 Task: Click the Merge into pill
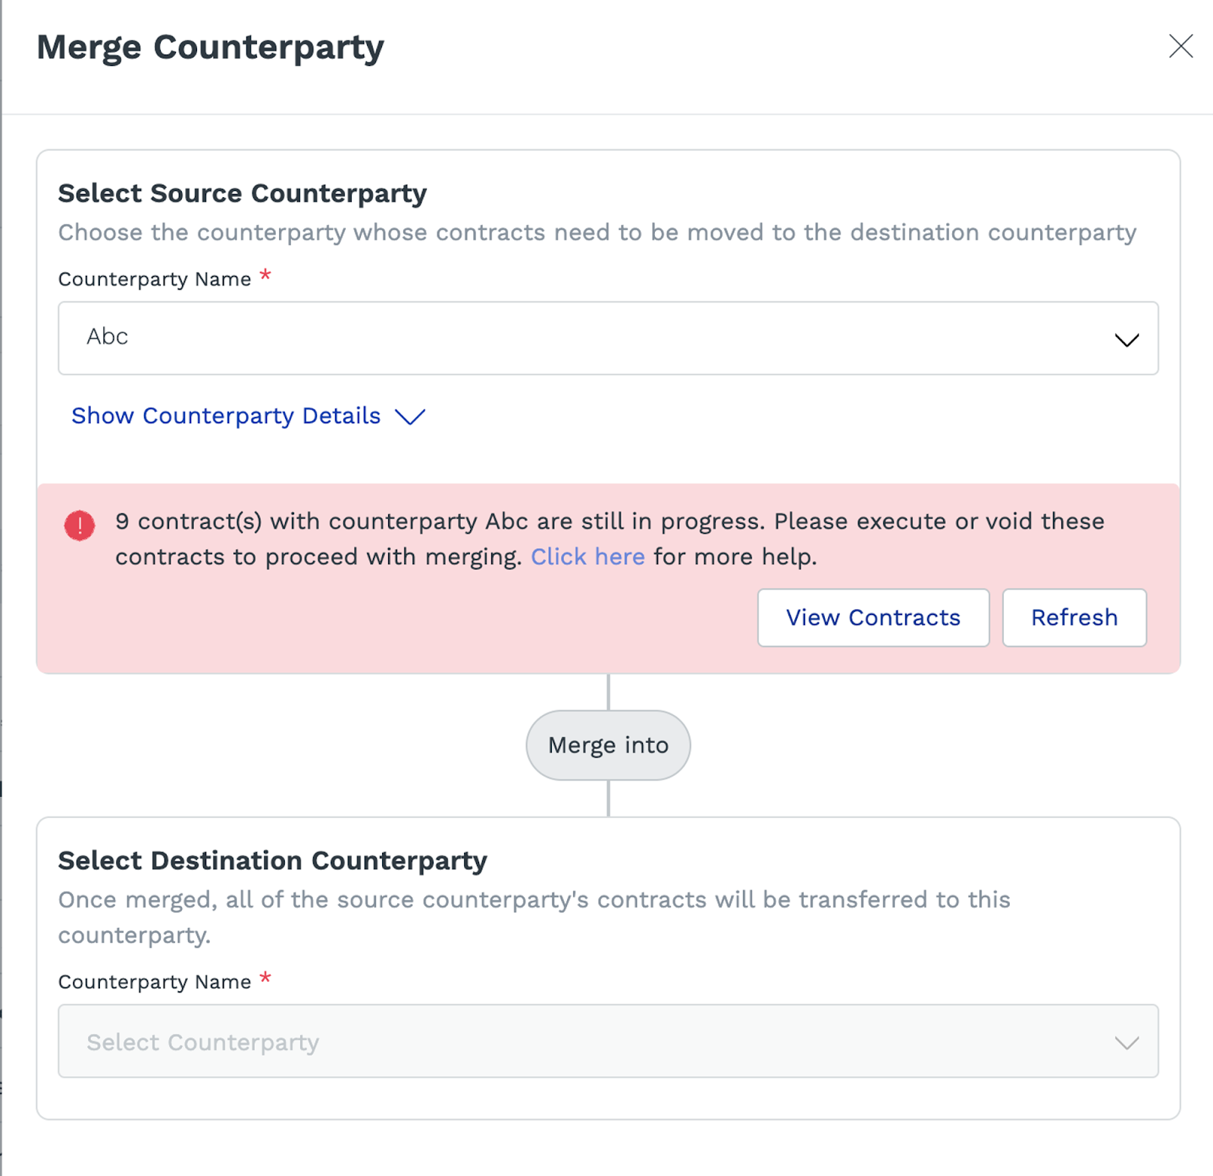[607, 745]
